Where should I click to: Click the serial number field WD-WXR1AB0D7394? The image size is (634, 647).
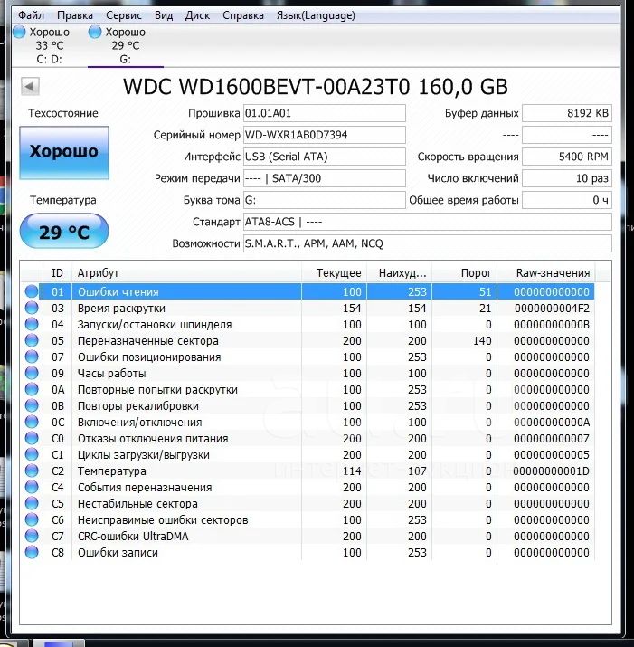324,135
